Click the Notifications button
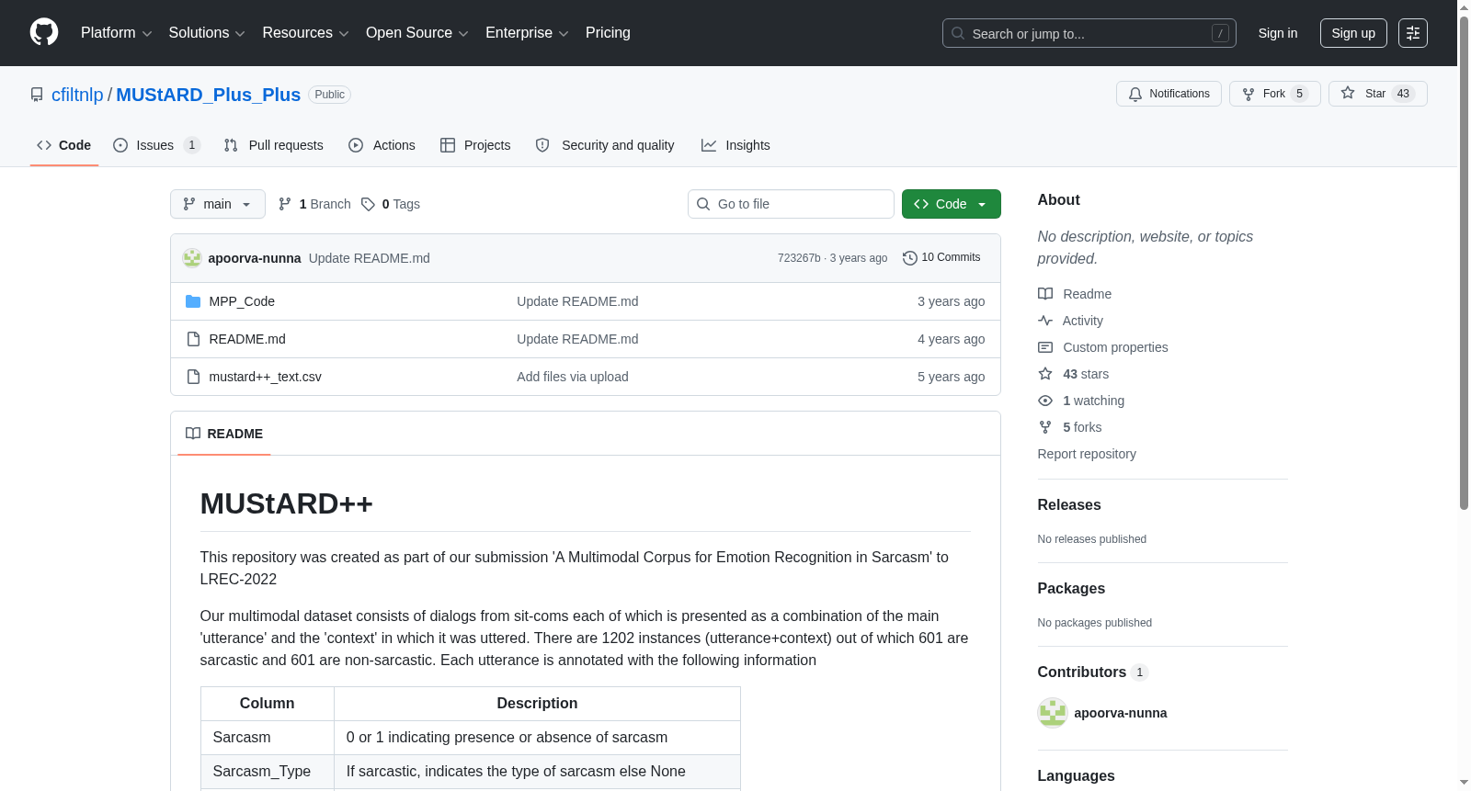This screenshot has height=791, width=1471. (x=1169, y=94)
